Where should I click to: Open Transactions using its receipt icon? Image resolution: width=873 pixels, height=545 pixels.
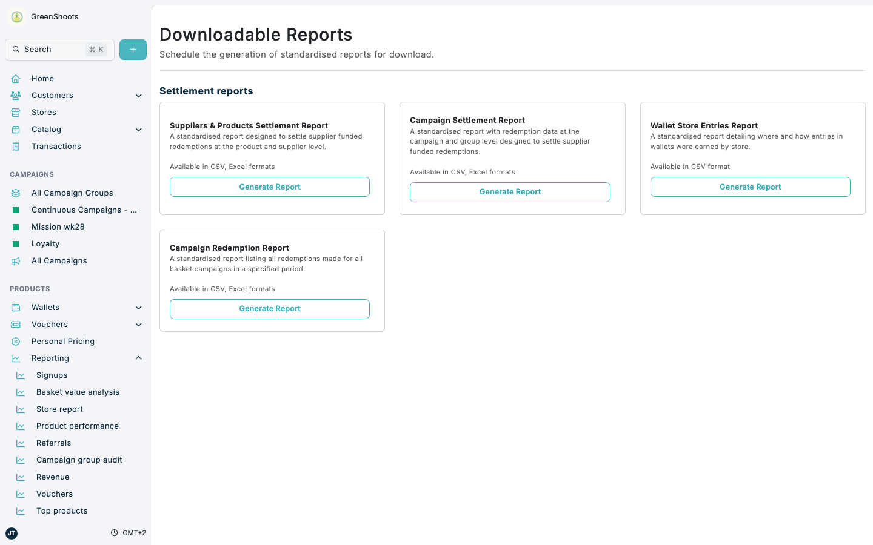pyautogui.click(x=16, y=146)
